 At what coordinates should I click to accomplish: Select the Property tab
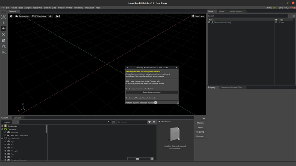212,88
